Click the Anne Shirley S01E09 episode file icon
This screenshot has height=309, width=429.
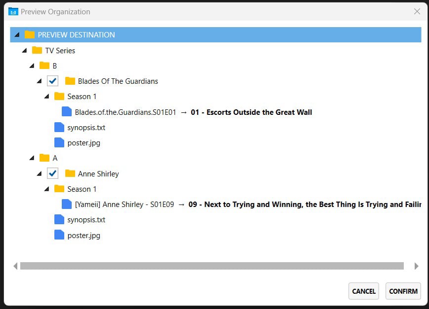pos(66,204)
